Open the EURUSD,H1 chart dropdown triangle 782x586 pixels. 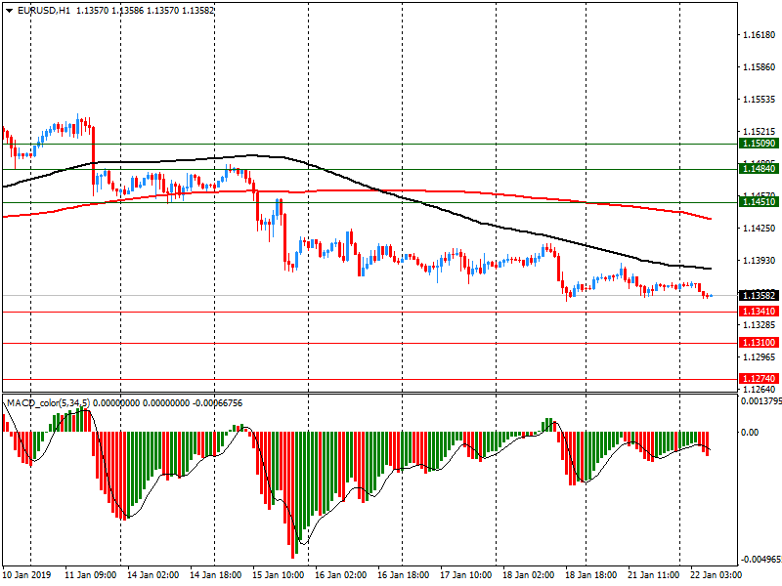(x=9, y=11)
